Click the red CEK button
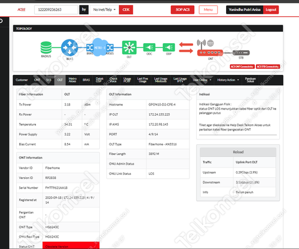 [126, 10]
